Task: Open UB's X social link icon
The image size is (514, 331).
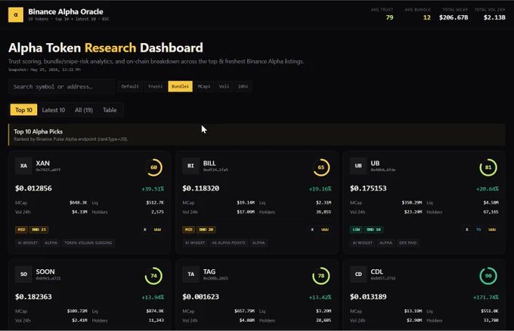Action: pyautogui.click(x=467, y=230)
